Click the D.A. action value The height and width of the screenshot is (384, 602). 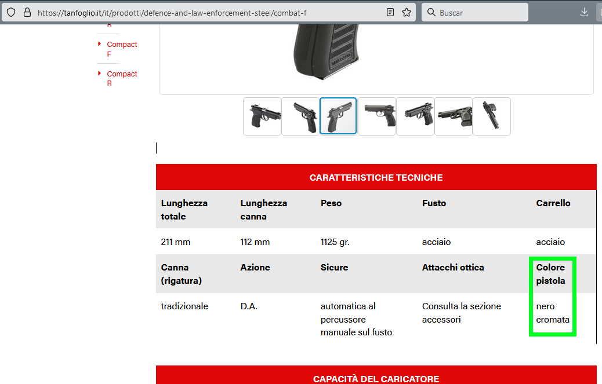coord(249,306)
